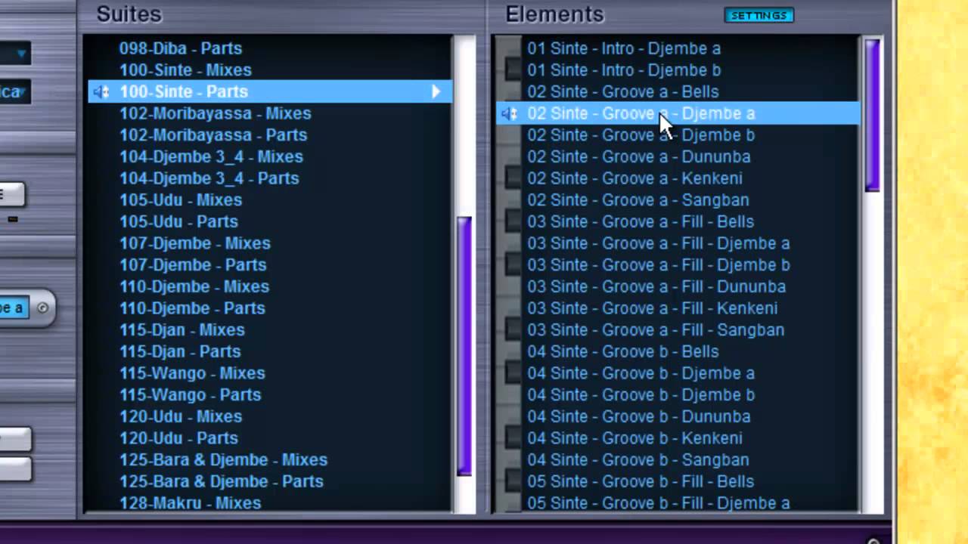Select suite 107-Djembe - Mixes
This screenshot has height=544, width=968.
195,243
